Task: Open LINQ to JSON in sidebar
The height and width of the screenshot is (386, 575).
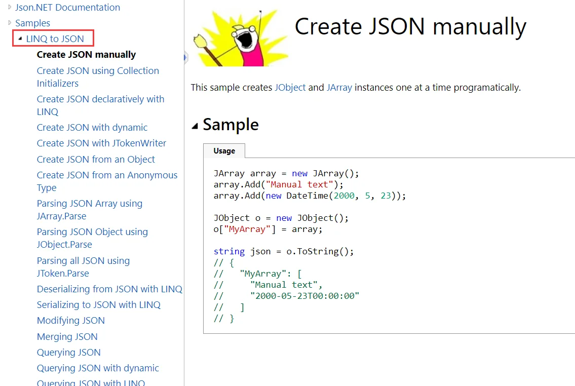Action: click(x=55, y=38)
